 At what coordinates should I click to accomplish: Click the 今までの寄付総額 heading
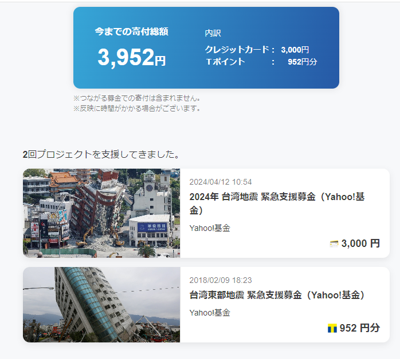tap(132, 31)
